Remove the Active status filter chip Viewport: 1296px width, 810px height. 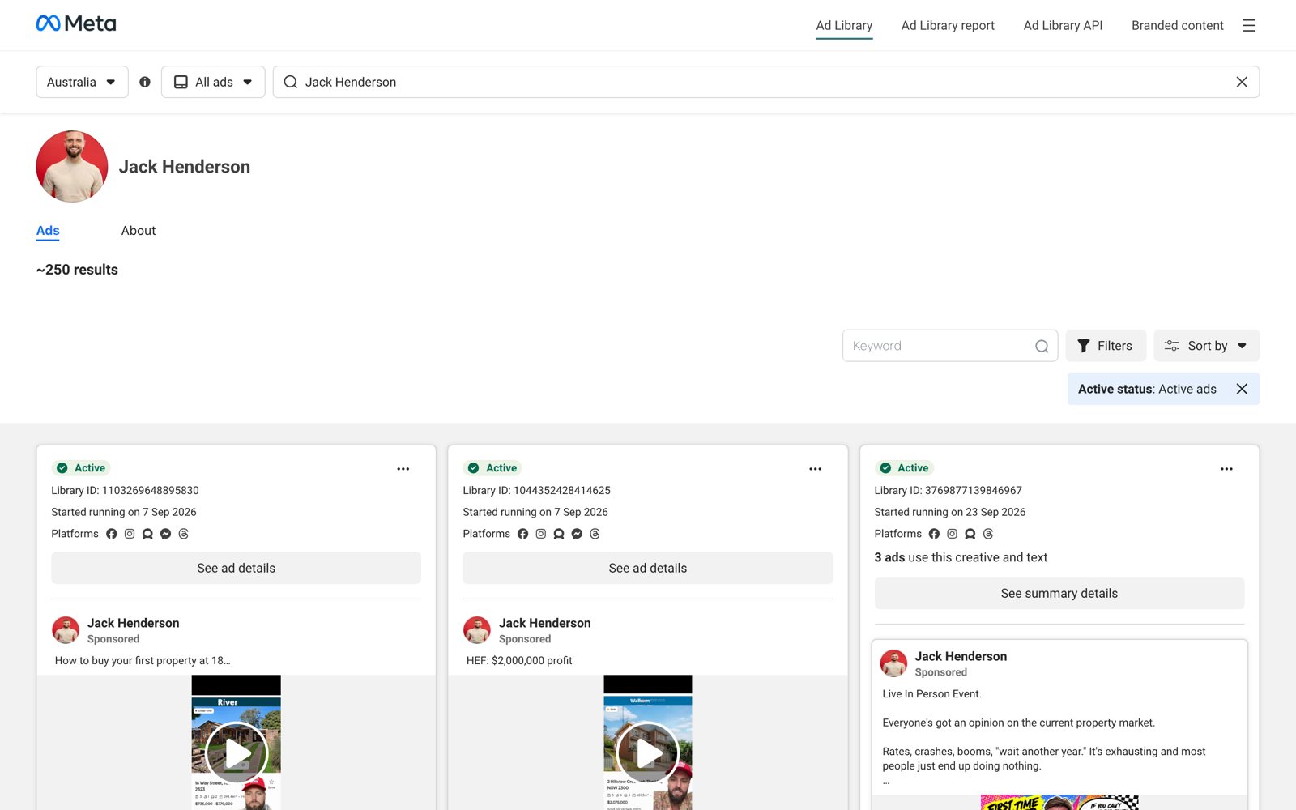tap(1242, 389)
